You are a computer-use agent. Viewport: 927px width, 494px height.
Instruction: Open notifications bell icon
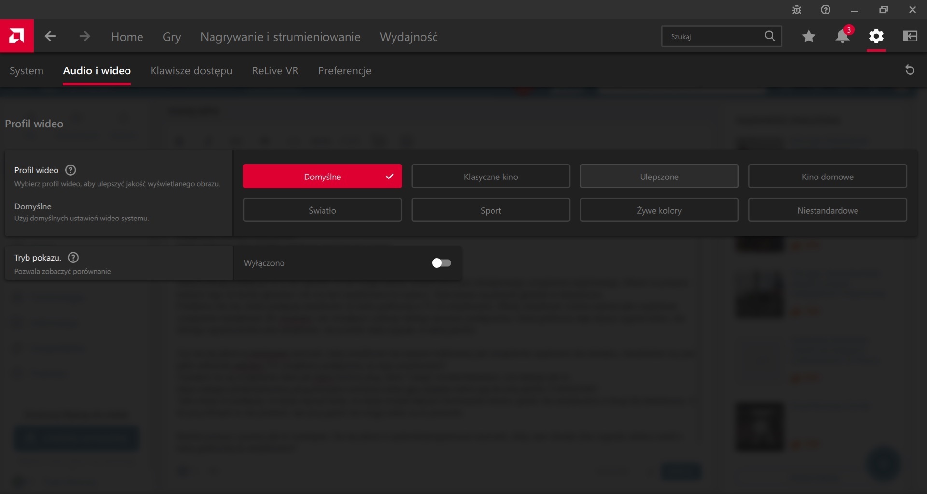click(843, 36)
